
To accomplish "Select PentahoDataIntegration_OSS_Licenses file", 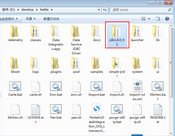I will click(x=97, y=118).
